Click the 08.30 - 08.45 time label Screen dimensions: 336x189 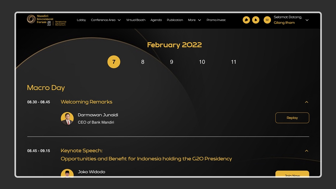(x=38, y=102)
